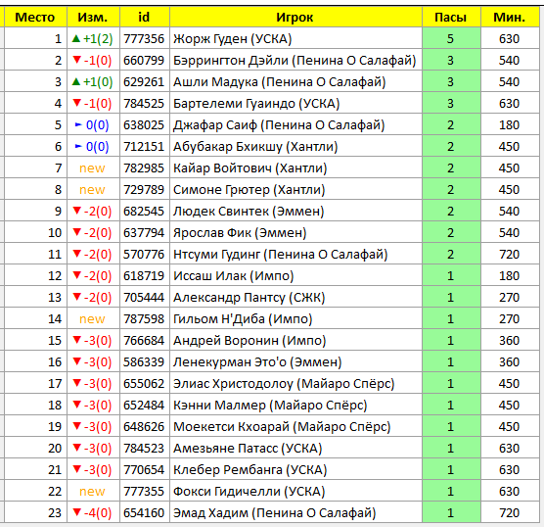Click 'new' cell in Кайар Войтович row
Screen dimensions: 544x527
click(93, 168)
